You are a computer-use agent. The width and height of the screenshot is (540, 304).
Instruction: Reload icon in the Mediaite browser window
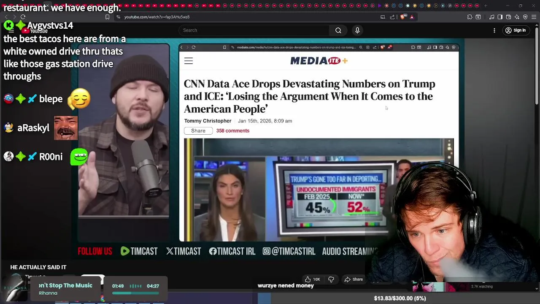tap(194, 47)
